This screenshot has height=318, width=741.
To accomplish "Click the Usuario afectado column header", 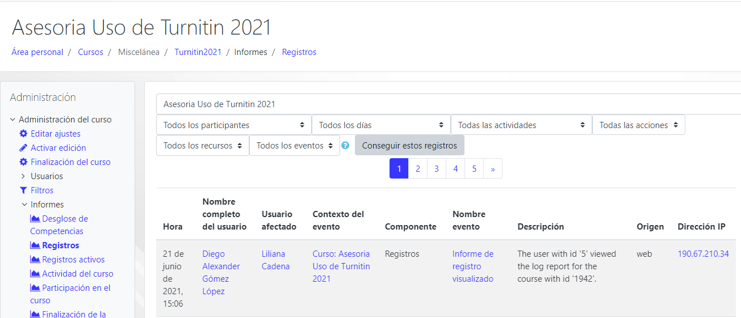I will click(279, 221).
